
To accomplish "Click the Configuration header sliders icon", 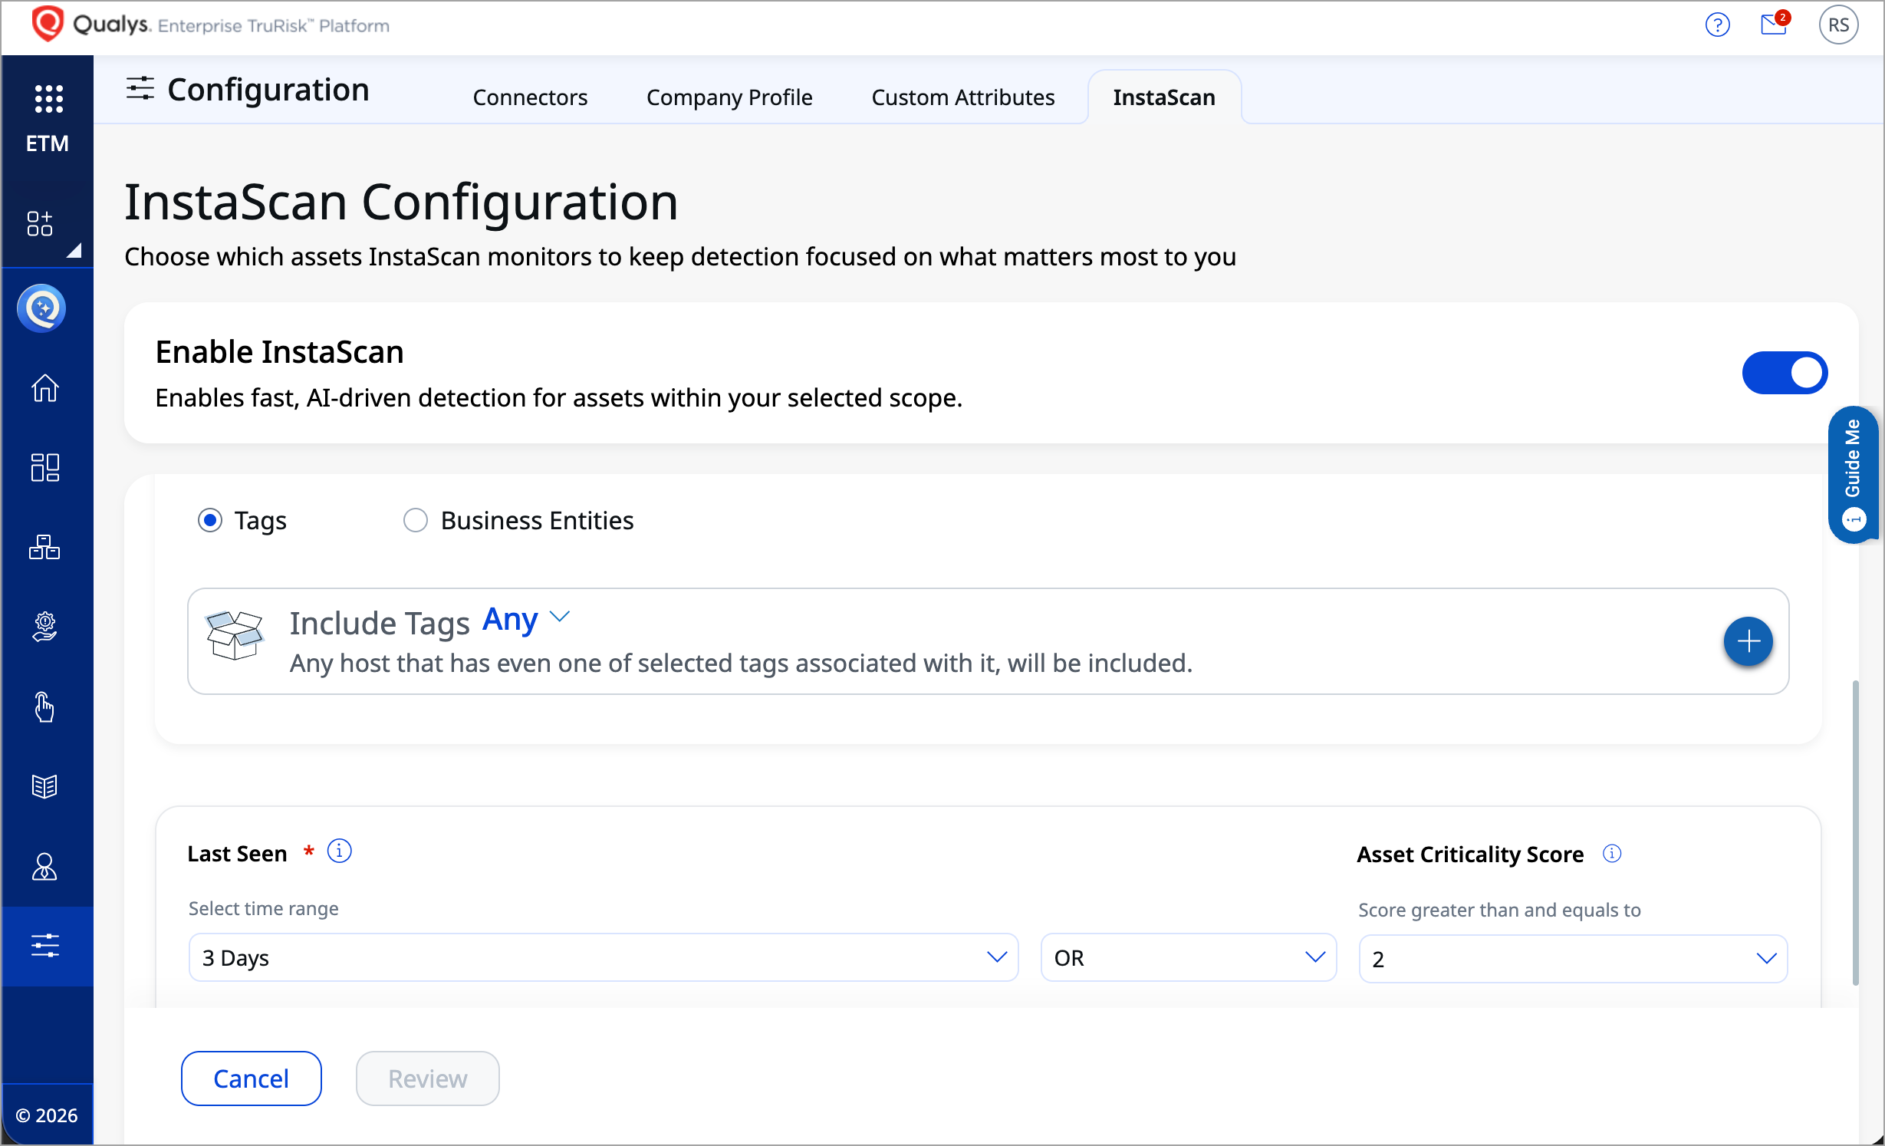I will pyautogui.click(x=140, y=89).
